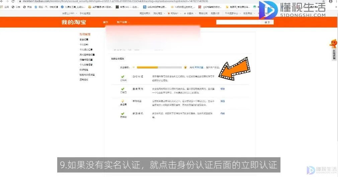Image resolution: width=338 pixels, height=177 pixels.
Task: Open the 京东 bookmark
Action: [x=16, y=7]
